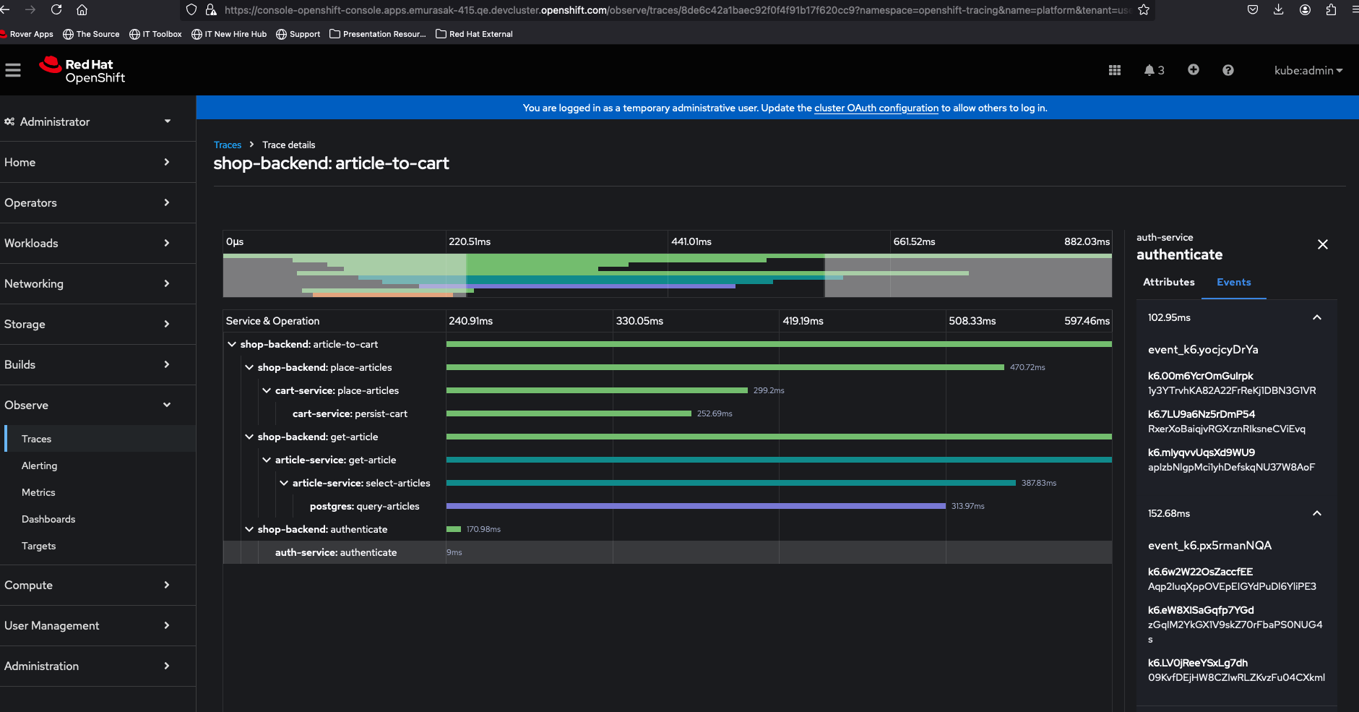Image resolution: width=1359 pixels, height=712 pixels.
Task: Expand the User Management navigation section
Action: 98,625
